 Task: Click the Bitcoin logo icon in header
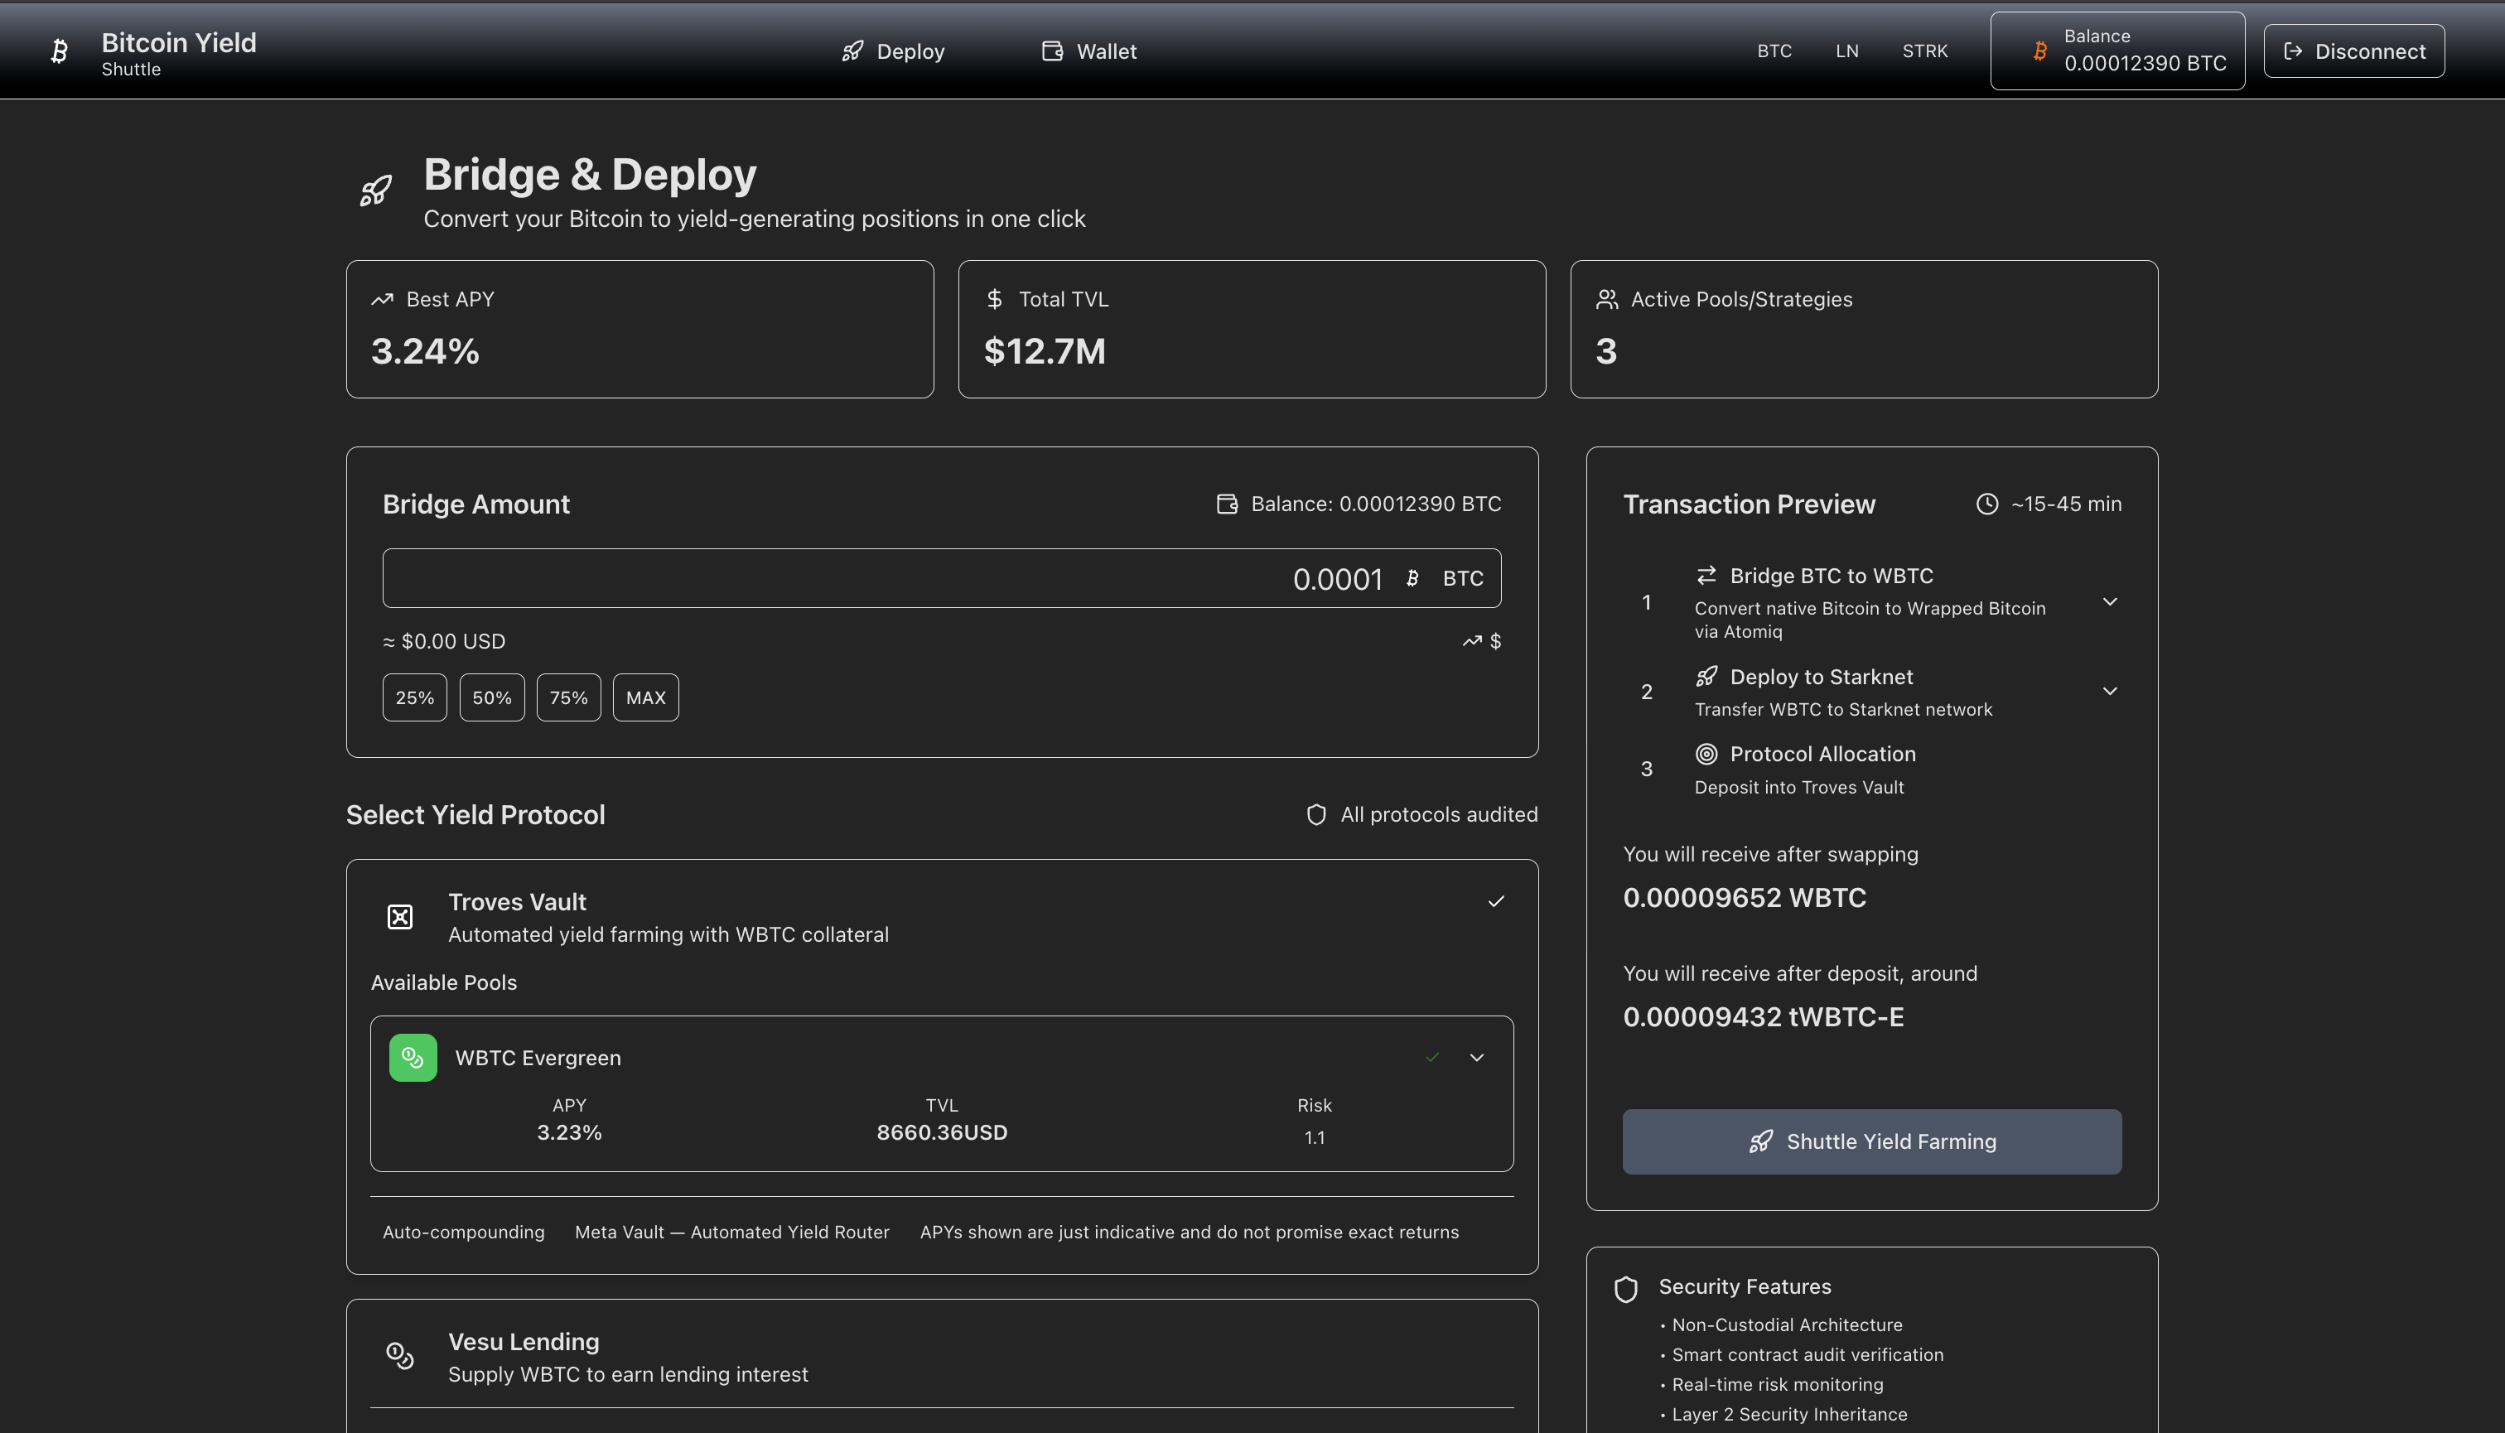pos(59,51)
